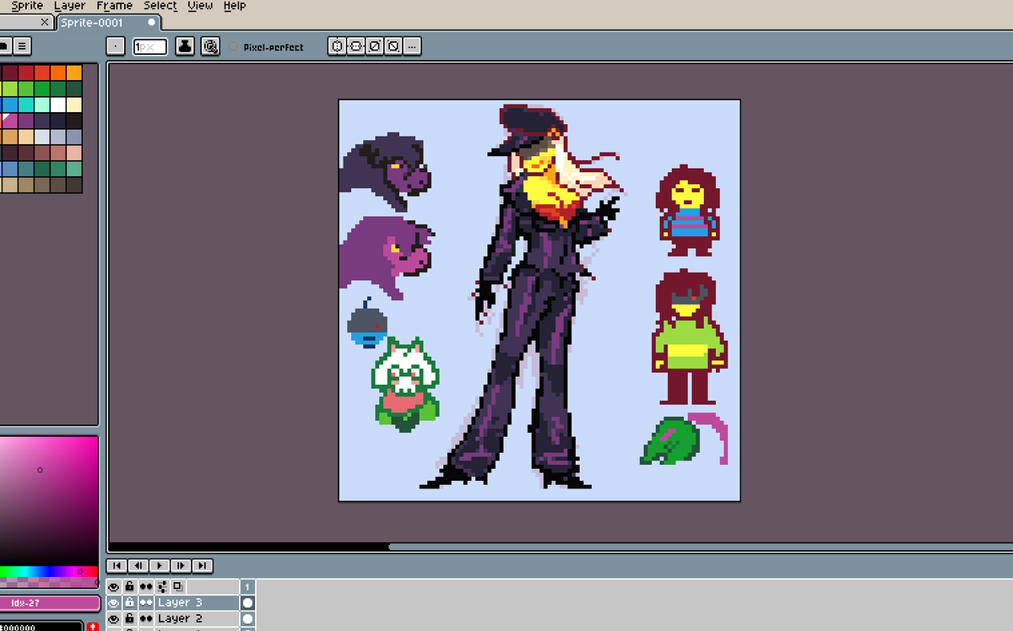Click the lock icon on Layer 3
The width and height of the screenshot is (1013, 631).
click(x=128, y=602)
